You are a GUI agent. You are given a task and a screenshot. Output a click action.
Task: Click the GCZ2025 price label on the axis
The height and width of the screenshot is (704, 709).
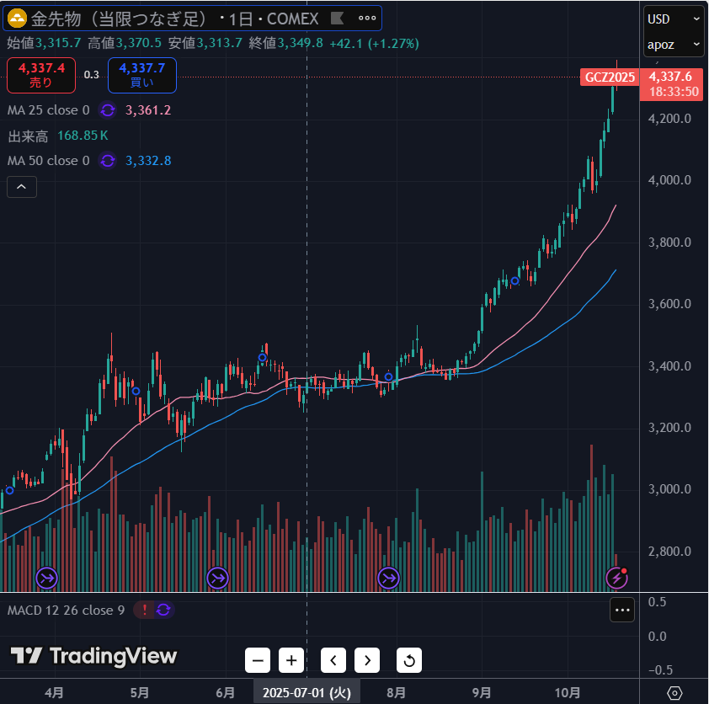[x=610, y=77]
